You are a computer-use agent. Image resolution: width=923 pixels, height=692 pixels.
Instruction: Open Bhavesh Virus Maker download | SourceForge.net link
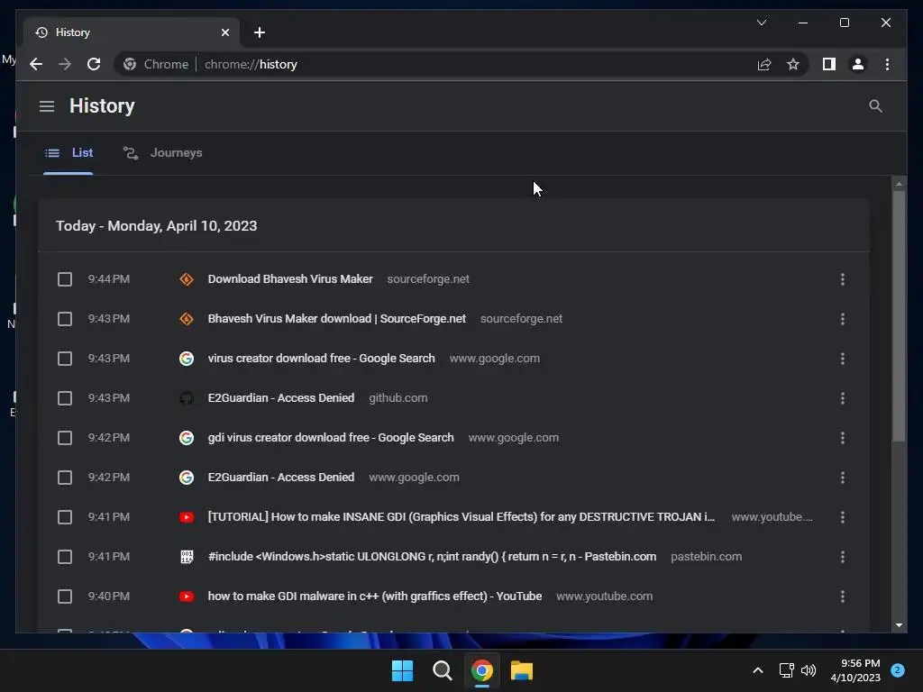pyautogui.click(x=337, y=318)
